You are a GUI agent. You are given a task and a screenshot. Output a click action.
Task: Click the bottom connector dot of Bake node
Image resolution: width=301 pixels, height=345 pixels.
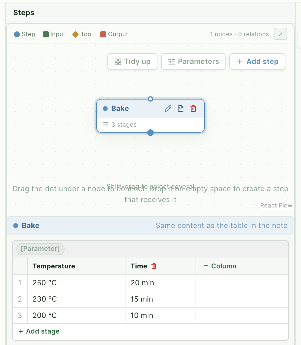[150, 133]
